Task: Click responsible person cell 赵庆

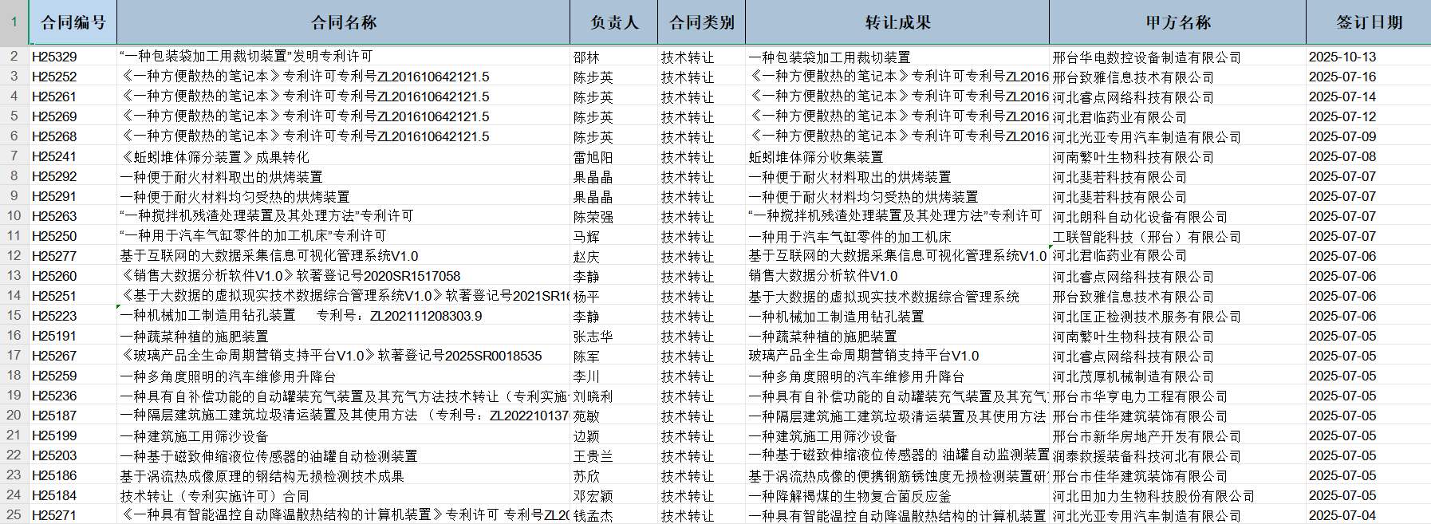Action: tap(614, 256)
